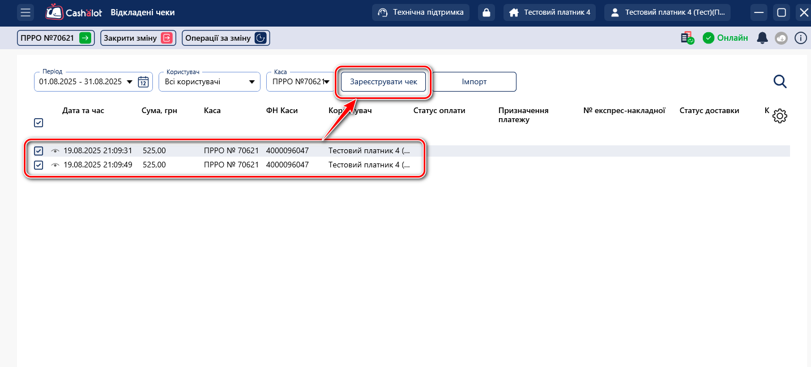Uncheck the 21:09:31 receipt row checkbox
The height and width of the screenshot is (367, 811).
click(x=39, y=151)
